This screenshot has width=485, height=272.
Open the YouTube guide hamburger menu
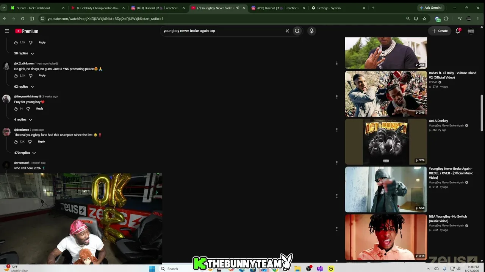coord(7,31)
